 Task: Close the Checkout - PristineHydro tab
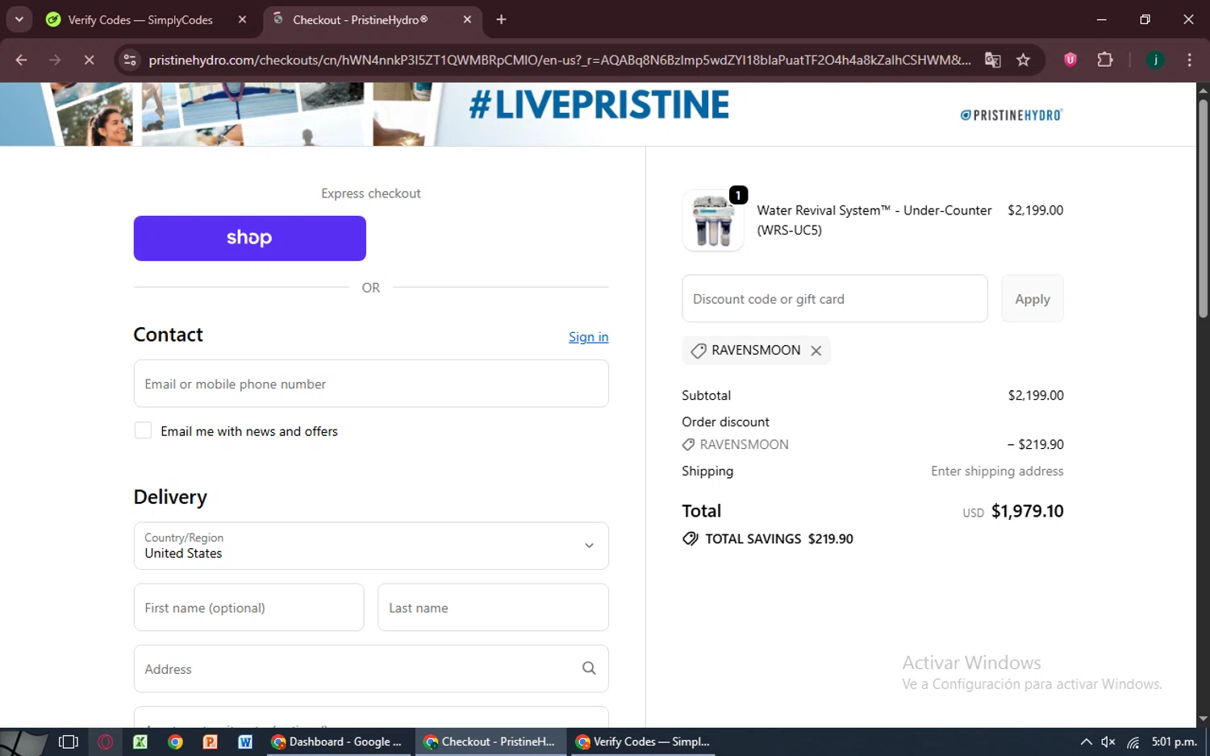pos(467,19)
